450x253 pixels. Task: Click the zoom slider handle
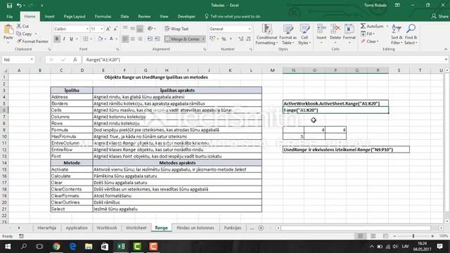413,236
